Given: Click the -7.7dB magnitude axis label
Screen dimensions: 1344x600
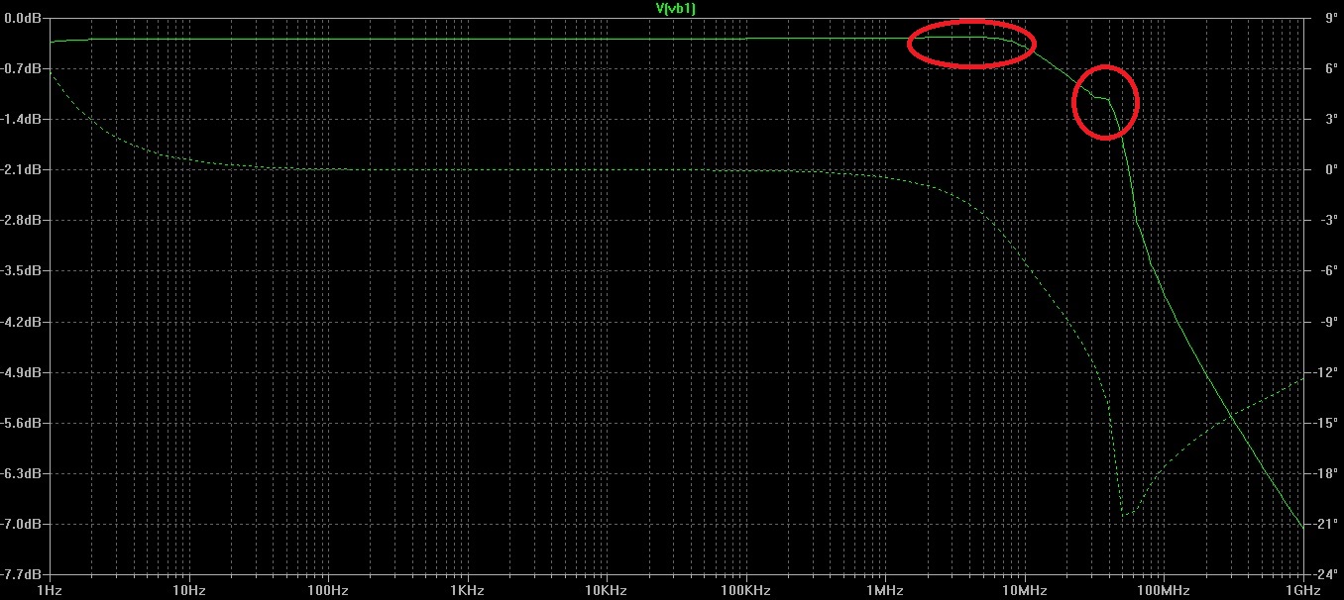Looking at the screenshot, I should coord(22,574).
